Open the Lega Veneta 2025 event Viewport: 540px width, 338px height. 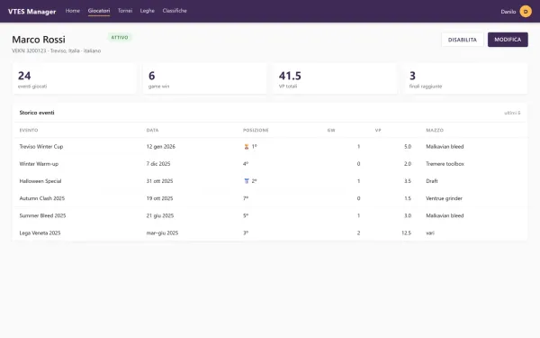point(40,233)
